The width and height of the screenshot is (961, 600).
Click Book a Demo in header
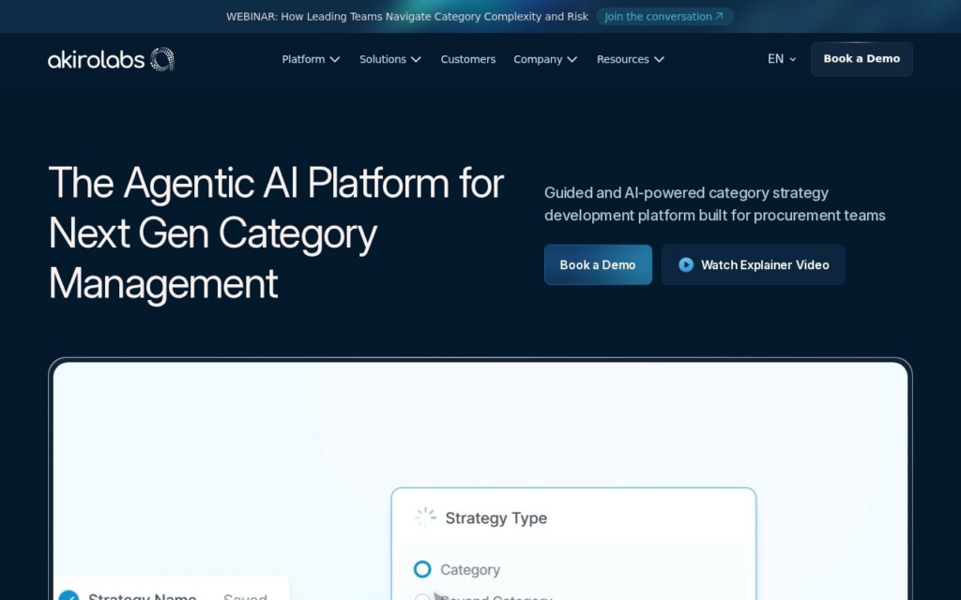click(862, 59)
